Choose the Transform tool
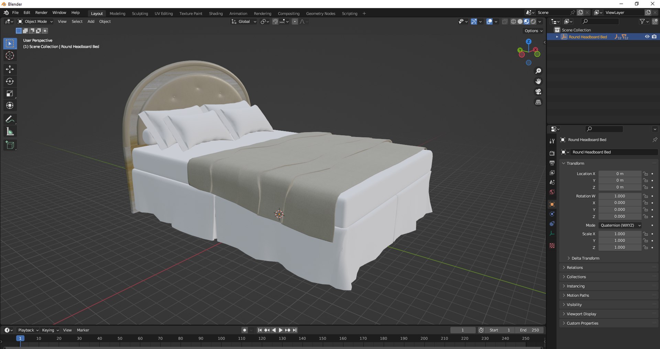The image size is (660, 349). (10, 105)
